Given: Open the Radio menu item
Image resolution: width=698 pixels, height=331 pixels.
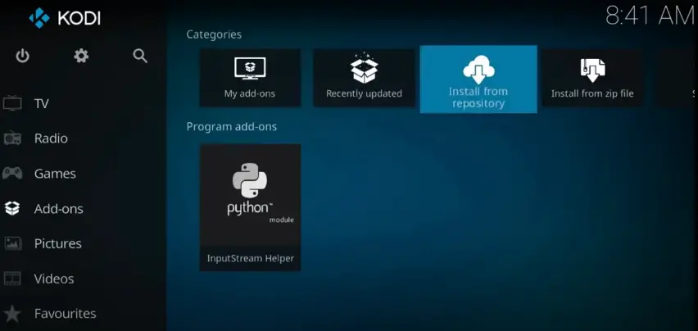Looking at the screenshot, I should [x=51, y=138].
